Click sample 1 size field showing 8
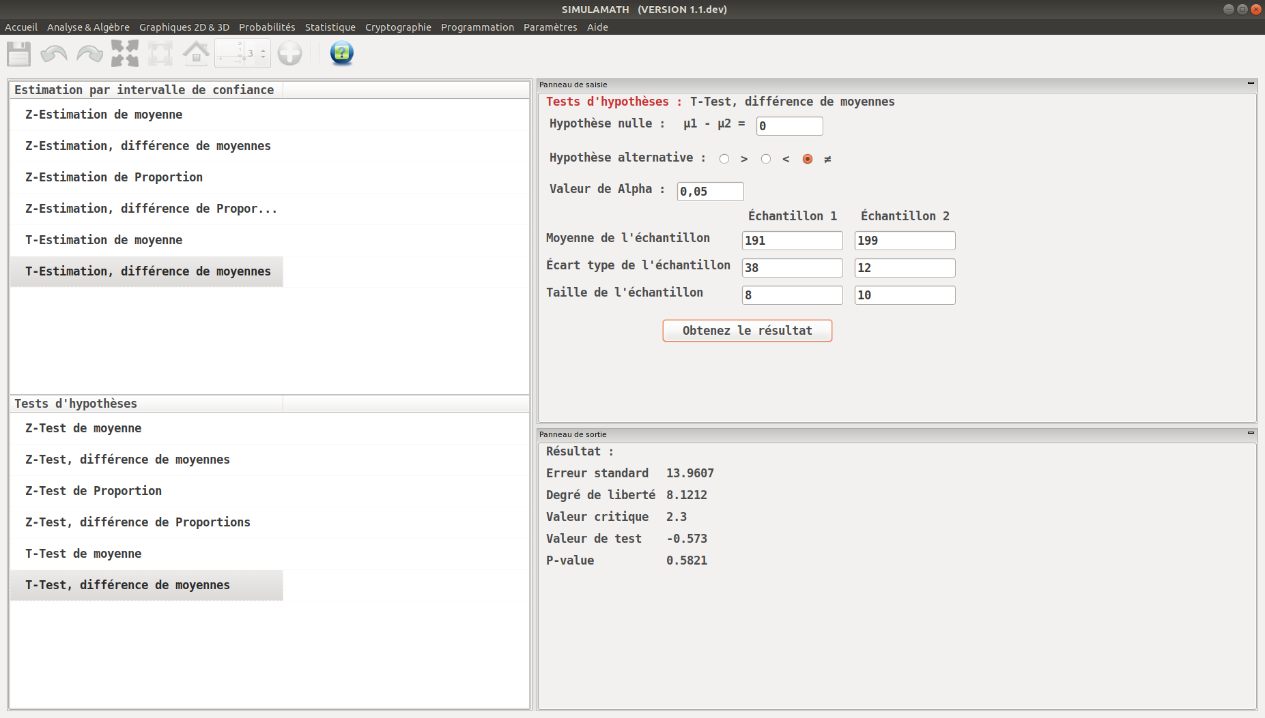This screenshot has height=718, width=1265. tap(792, 295)
